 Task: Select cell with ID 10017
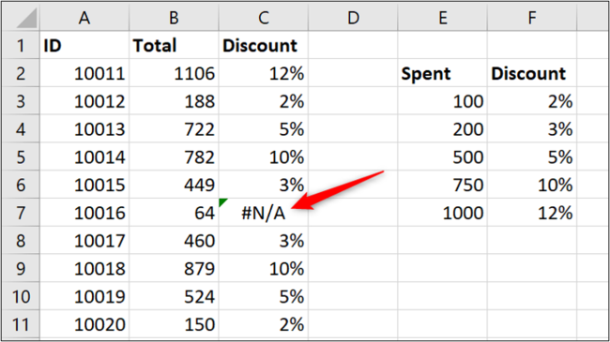[x=84, y=241]
